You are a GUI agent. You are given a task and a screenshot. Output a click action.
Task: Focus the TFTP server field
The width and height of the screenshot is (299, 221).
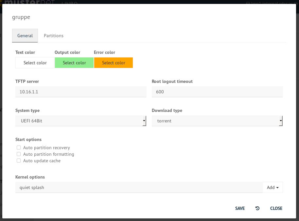pos(80,92)
